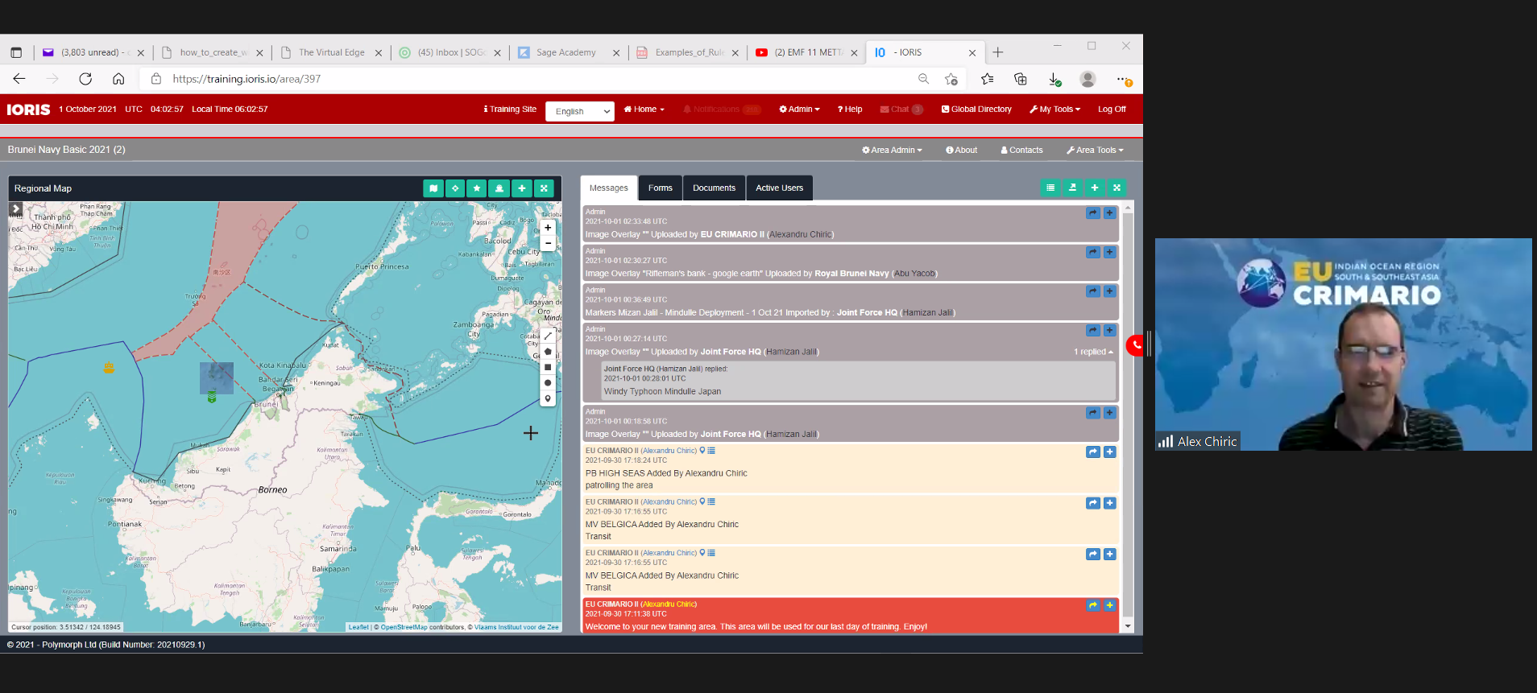Add a new message with plus button
This screenshot has width=1537, height=693.
pos(1095,188)
